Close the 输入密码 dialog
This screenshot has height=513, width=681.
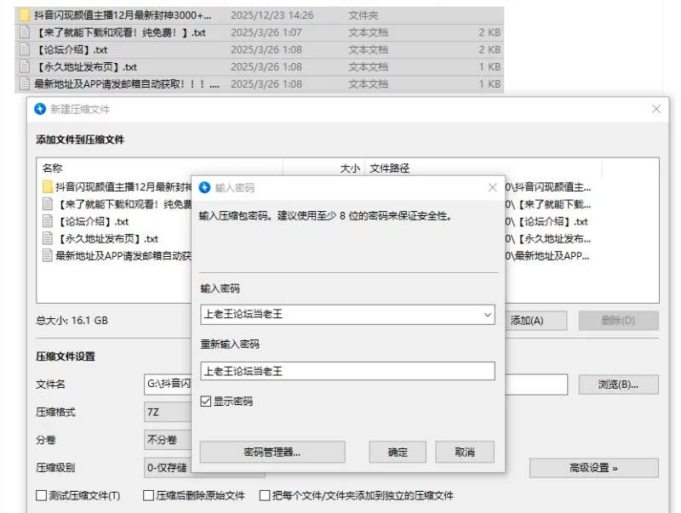click(x=493, y=187)
